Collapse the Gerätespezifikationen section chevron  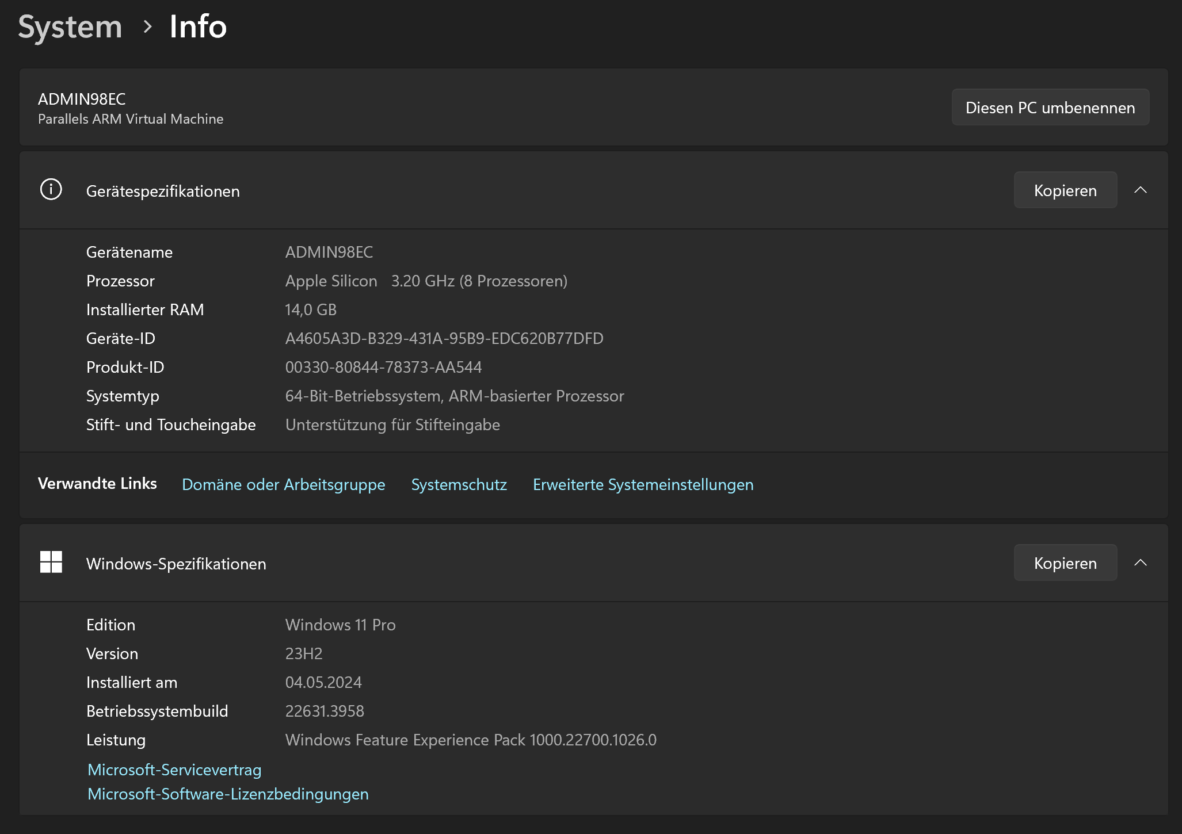pos(1141,190)
